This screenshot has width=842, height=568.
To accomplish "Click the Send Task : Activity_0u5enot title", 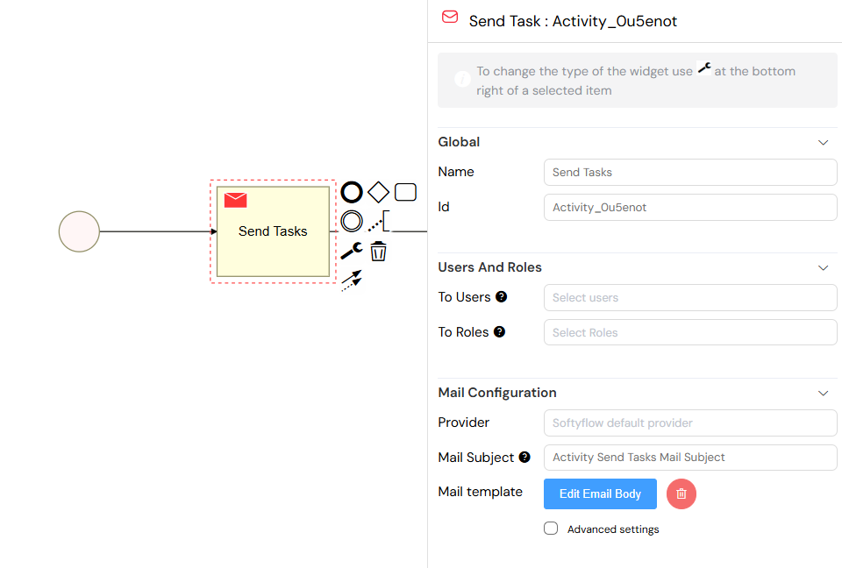I will coord(573,21).
